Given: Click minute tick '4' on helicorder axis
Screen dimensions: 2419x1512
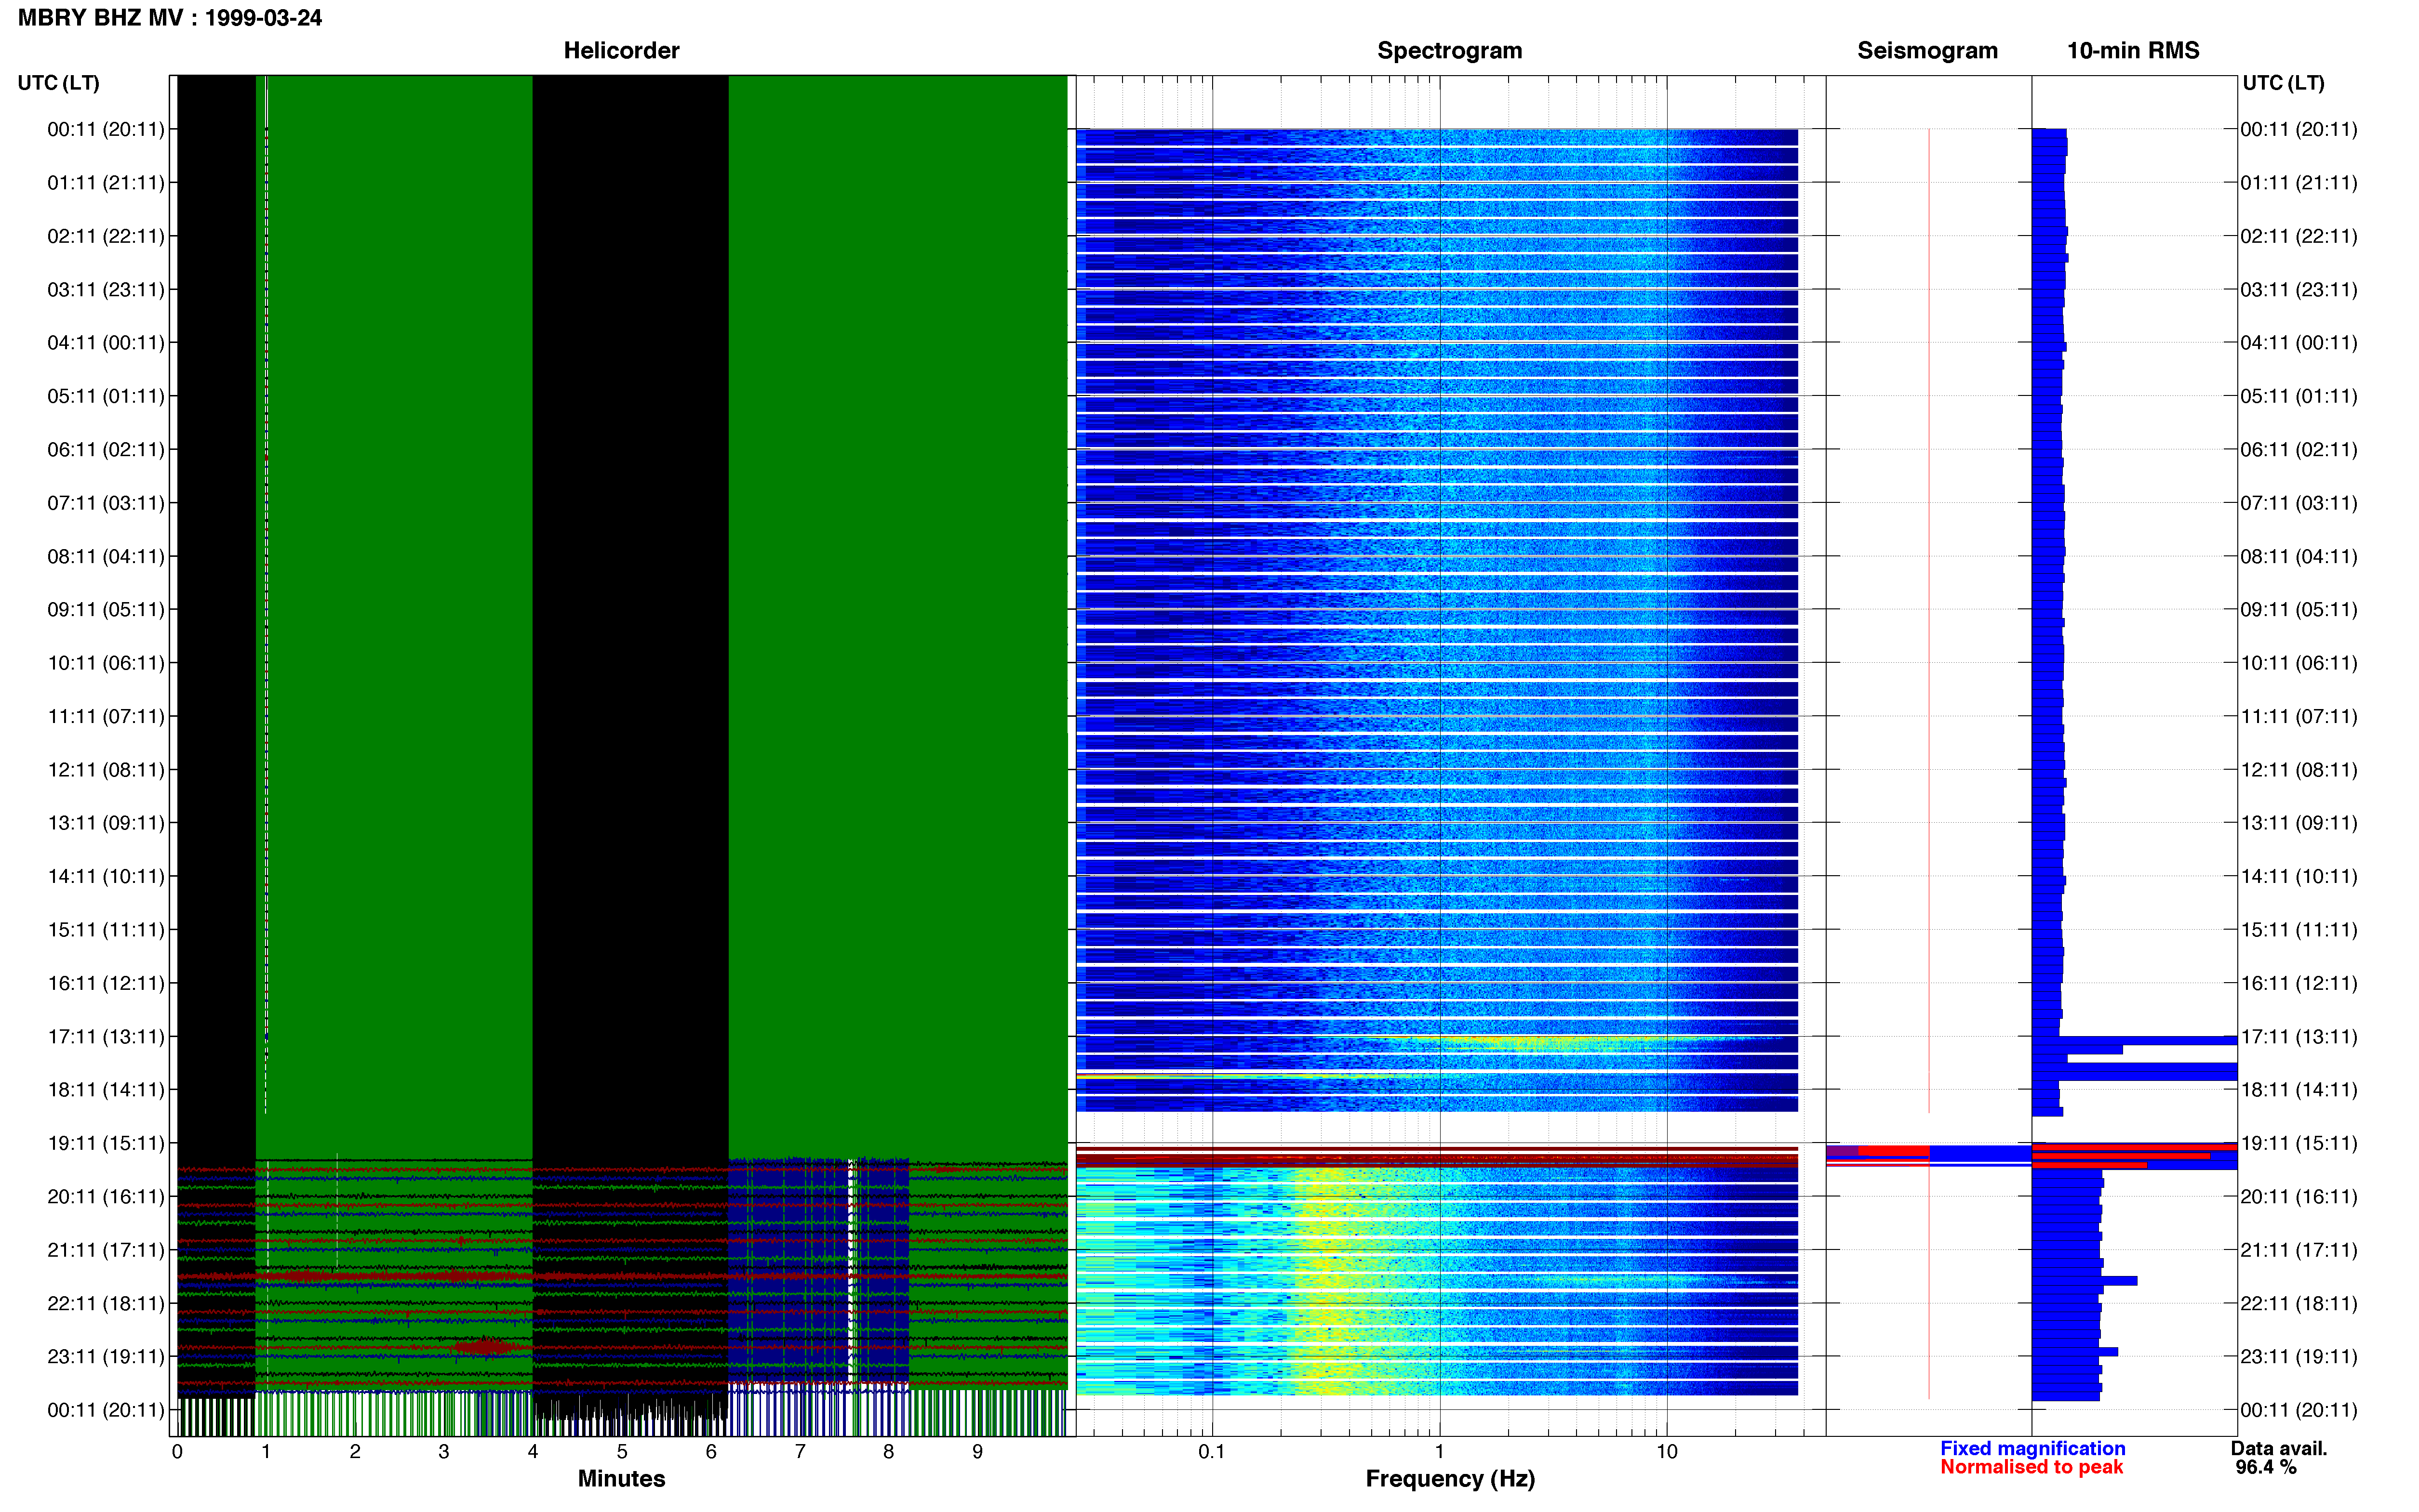Looking at the screenshot, I should coord(533,1451).
